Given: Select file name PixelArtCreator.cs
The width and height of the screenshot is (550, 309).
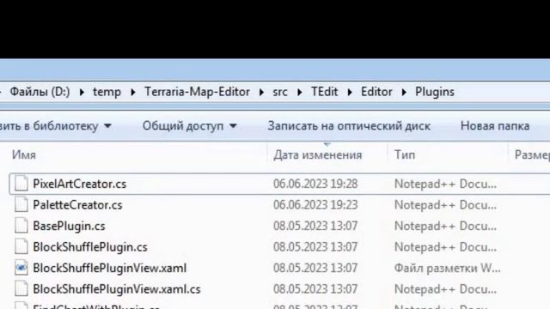Looking at the screenshot, I should click(x=80, y=184).
